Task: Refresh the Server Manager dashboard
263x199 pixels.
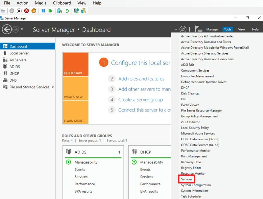Action: click(183, 29)
